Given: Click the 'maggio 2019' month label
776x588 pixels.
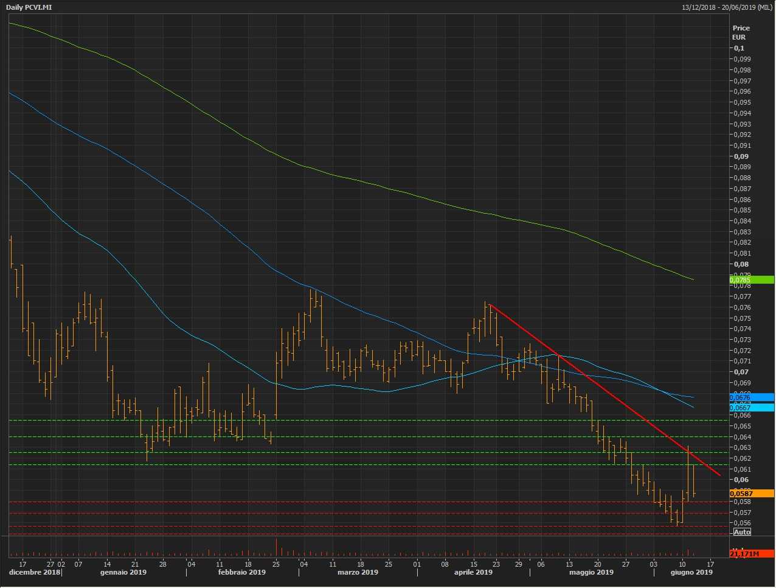Looking at the screenshot, I should pos(591,572).
